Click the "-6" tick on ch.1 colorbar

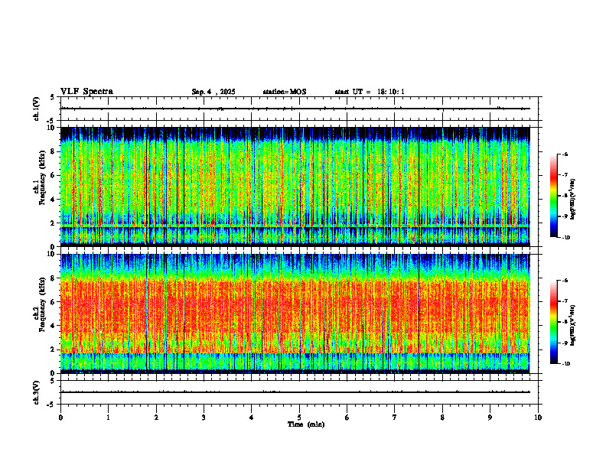point(565,154)
